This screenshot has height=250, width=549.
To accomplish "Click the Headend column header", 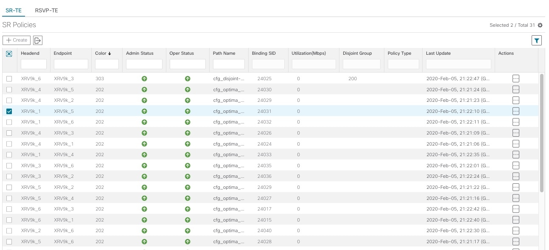I will tap(30, 53).
